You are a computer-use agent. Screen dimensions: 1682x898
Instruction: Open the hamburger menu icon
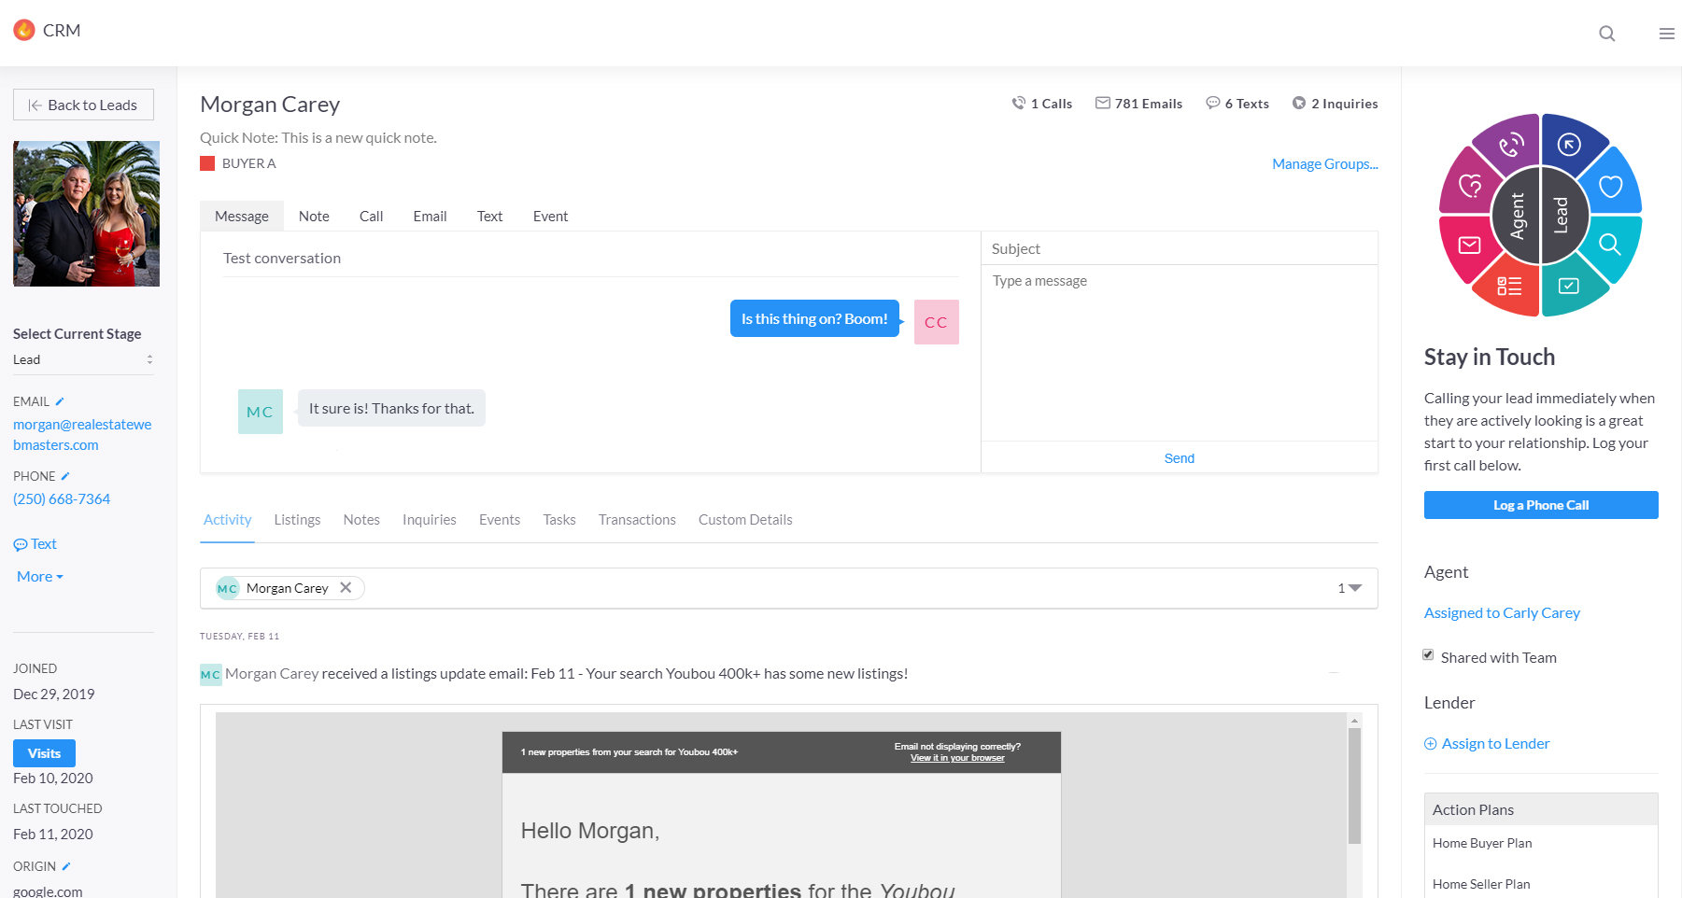pos(1666,34)
